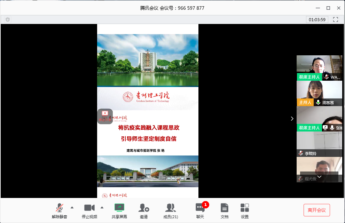Click the 共享屏幕 share screen icon
The height and width of the screenshot is (223, 345).
pos(119,208)
